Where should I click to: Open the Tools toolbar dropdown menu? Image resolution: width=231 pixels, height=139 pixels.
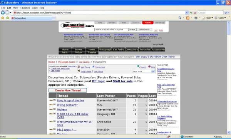pos(220,18)
